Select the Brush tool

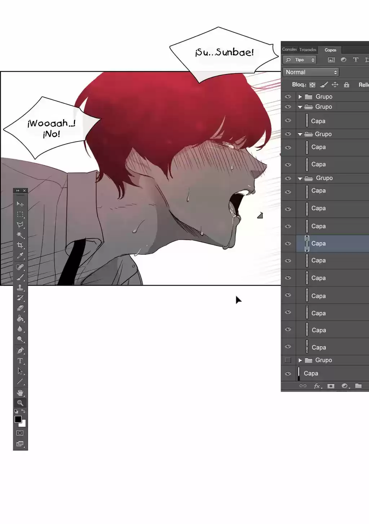point(20,277)
